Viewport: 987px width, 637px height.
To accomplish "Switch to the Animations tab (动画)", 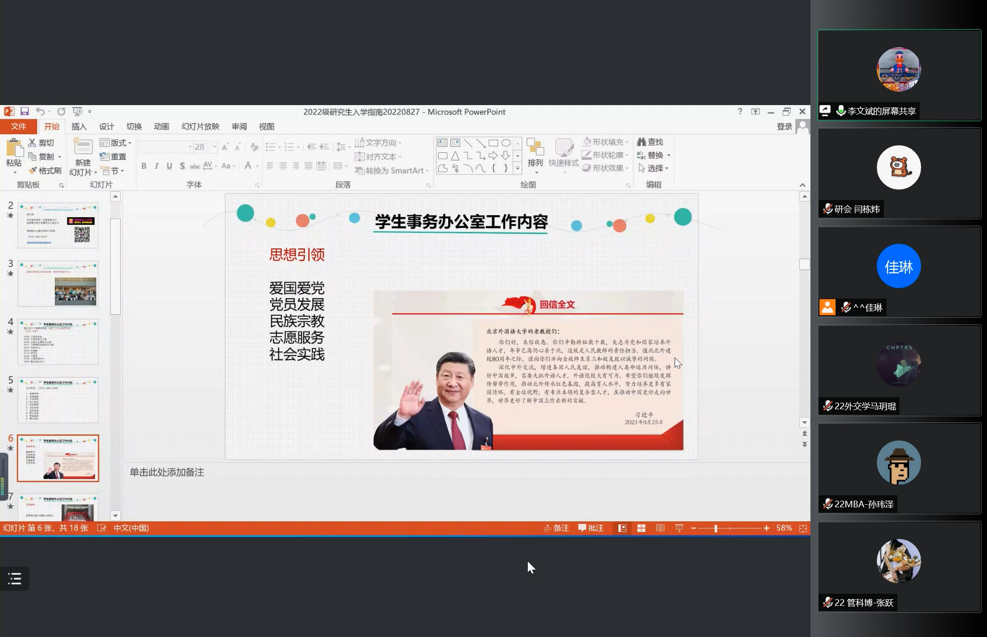I will (161, 127).
